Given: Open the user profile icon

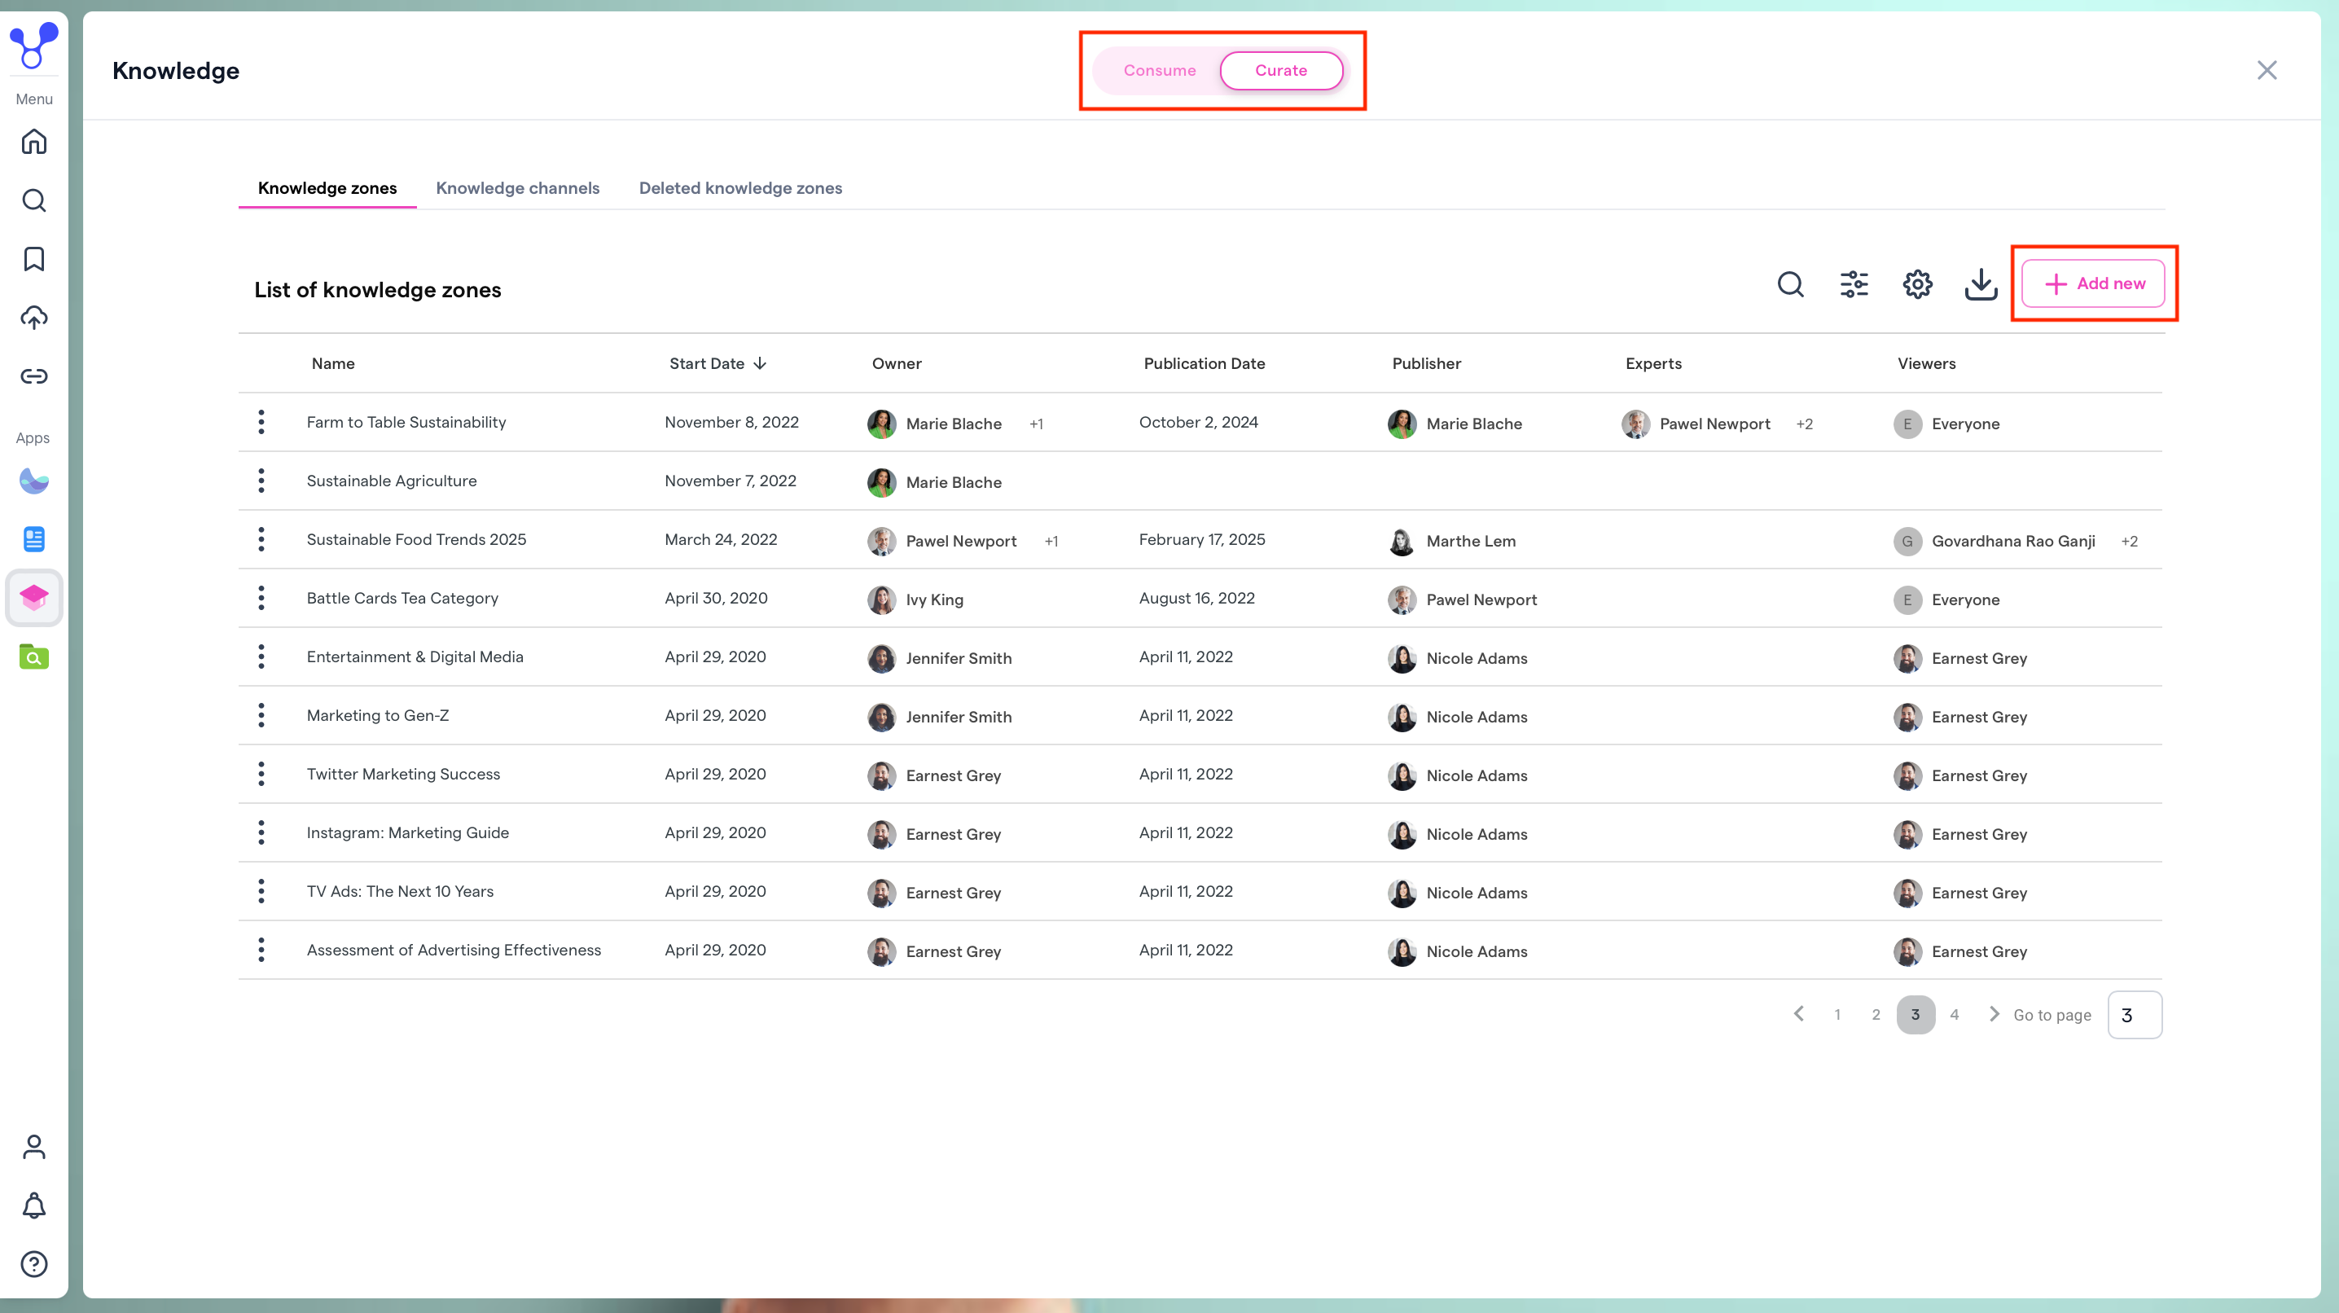Looking at the screenshot, I should (x=33, y=1147).
